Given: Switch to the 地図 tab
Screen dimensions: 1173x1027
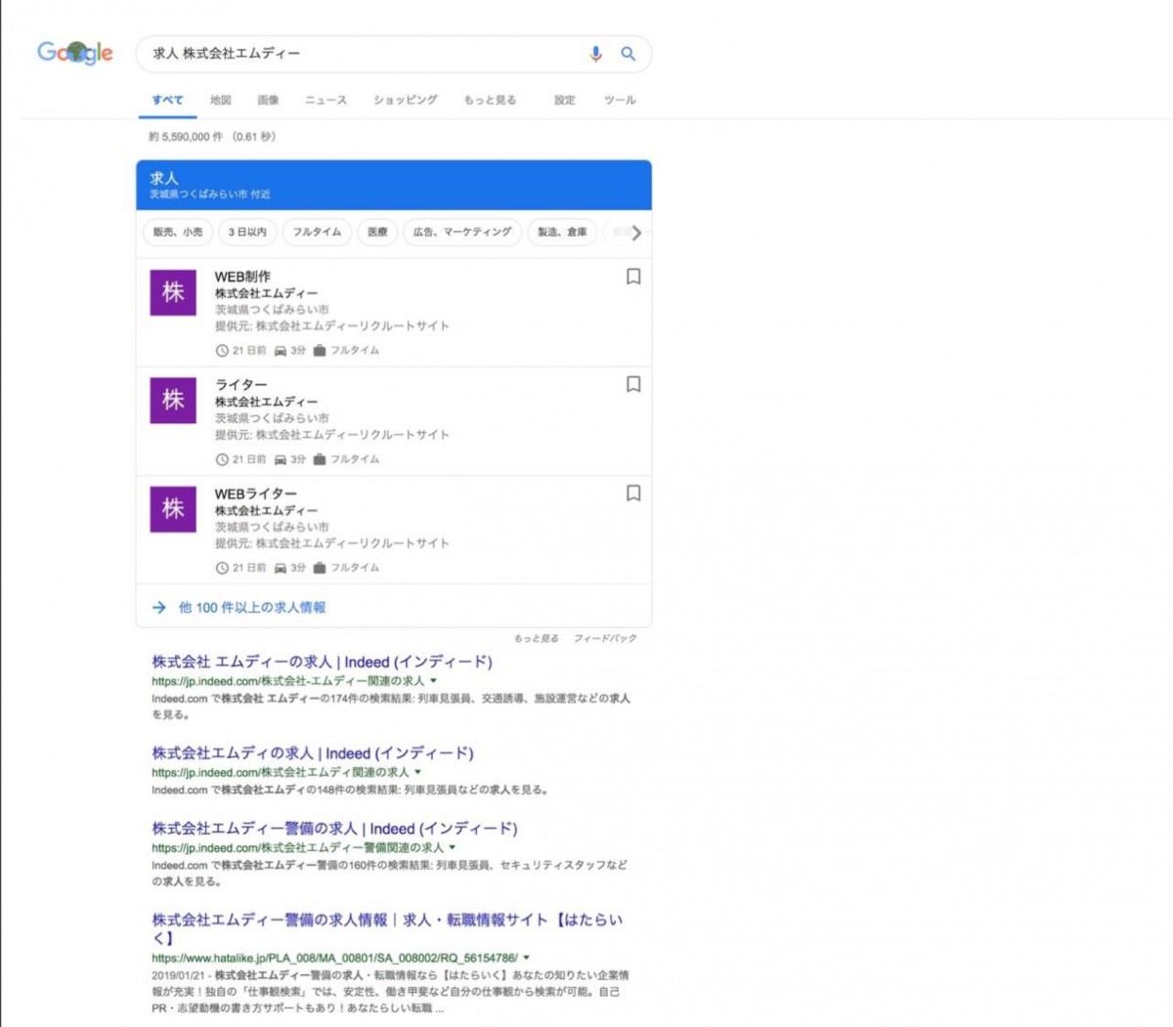Looking at the screenshot, I should [x=221, y=100].
